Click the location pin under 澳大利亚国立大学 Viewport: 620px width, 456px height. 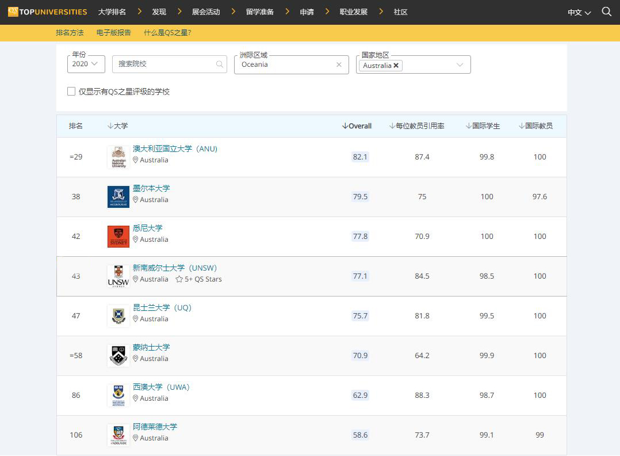(135, 160)
